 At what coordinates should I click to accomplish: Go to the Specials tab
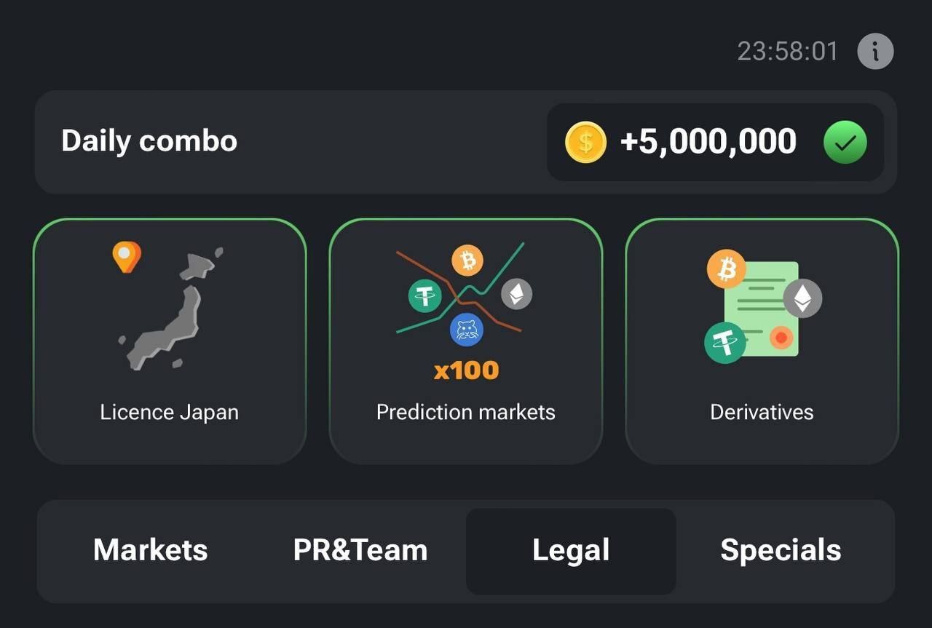(781, 550)
